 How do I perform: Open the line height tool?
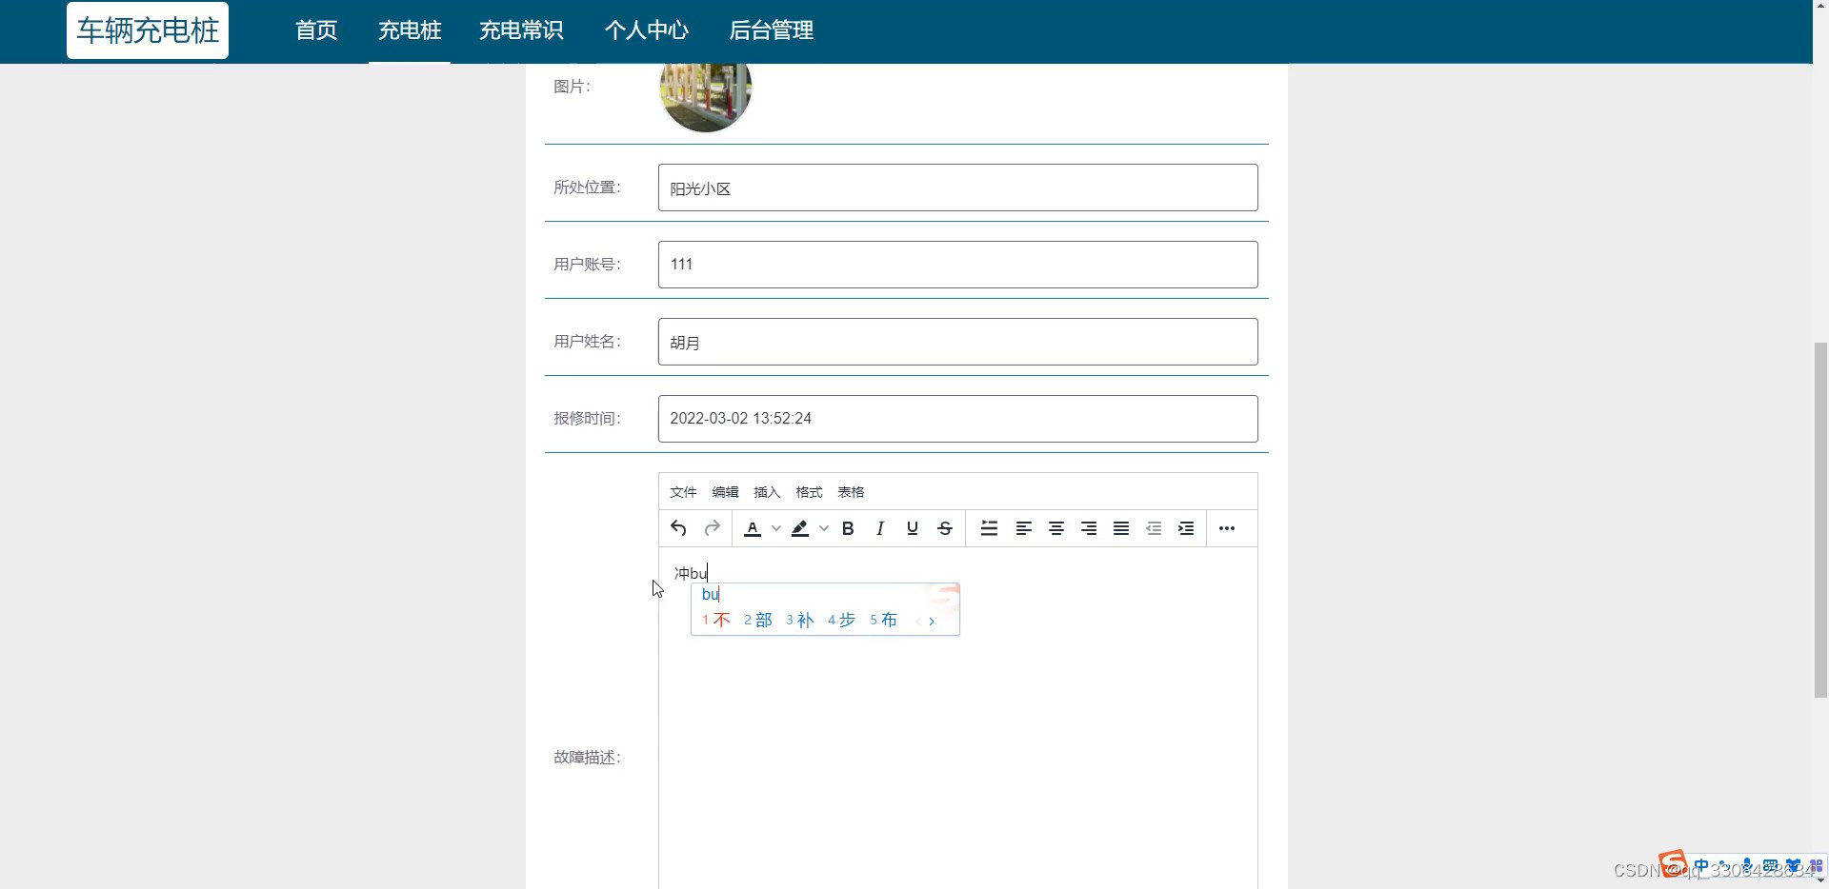990,528
